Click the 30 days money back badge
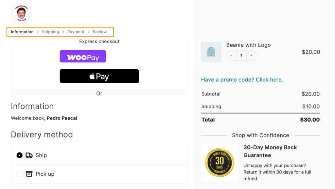 220,163
